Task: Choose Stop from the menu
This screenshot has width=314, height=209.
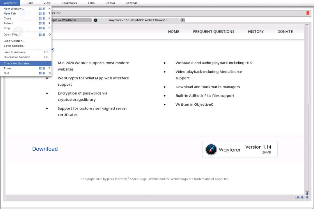Action: click(26, 28)
